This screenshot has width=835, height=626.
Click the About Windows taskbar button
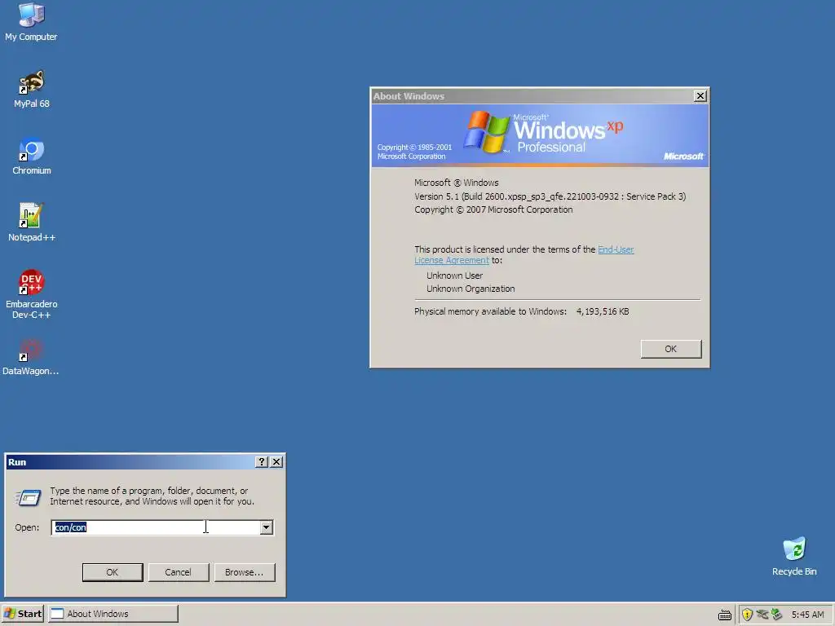tap(113, 614)
